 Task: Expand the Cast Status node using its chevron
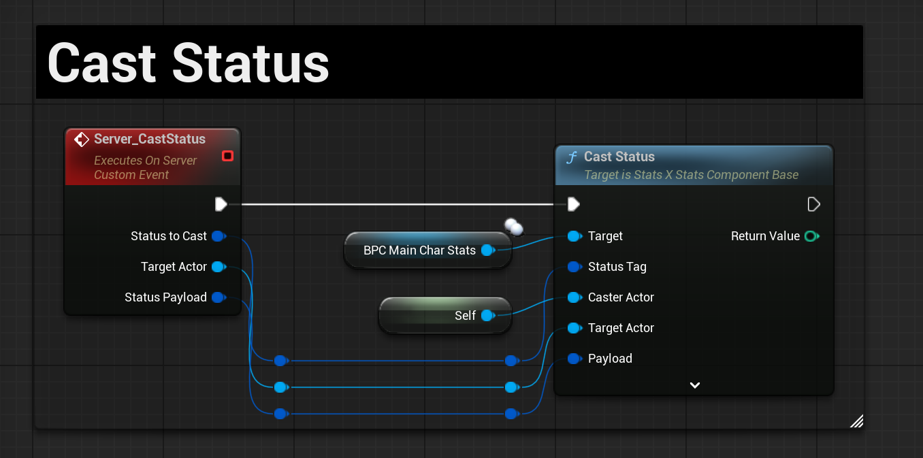694,385
